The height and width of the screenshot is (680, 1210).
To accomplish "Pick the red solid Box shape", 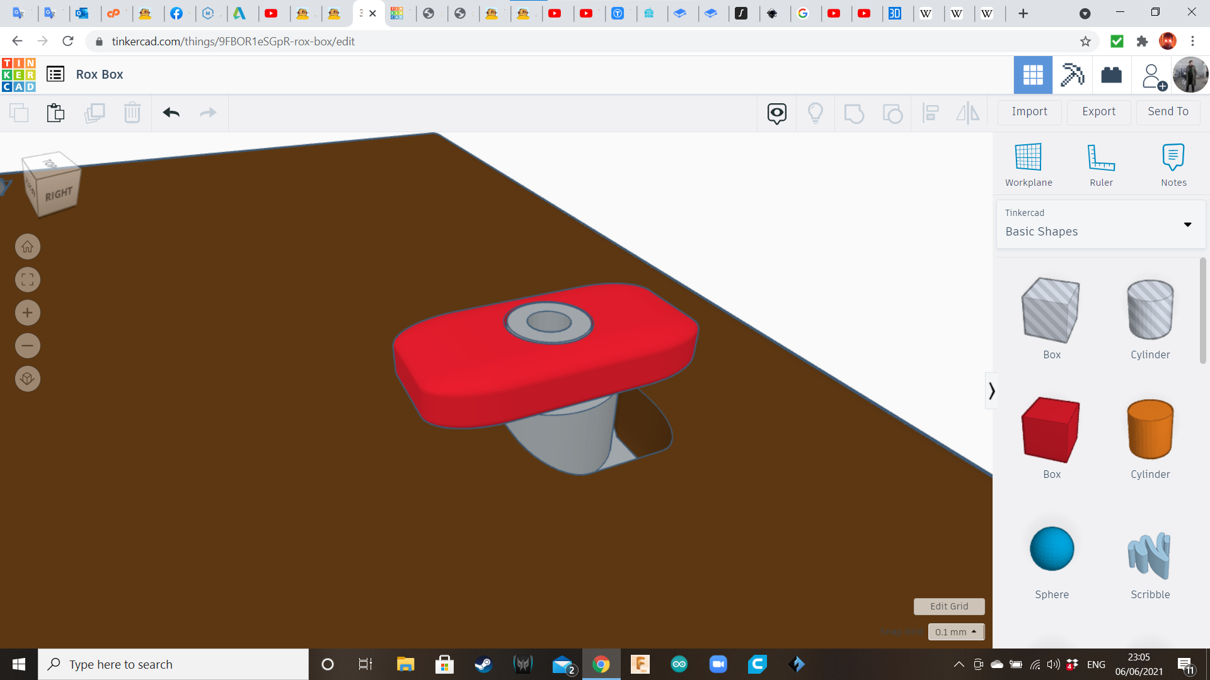I will [x=1051, y=430].
